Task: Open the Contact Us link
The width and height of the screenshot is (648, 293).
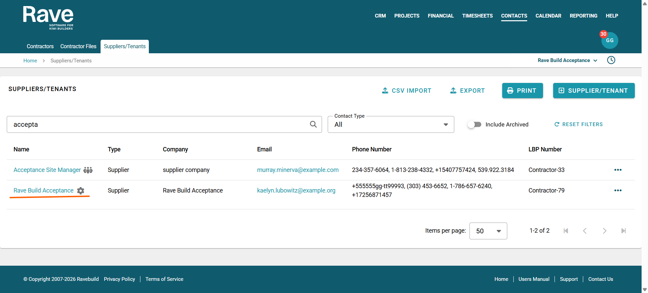Action: click(601, 279)
